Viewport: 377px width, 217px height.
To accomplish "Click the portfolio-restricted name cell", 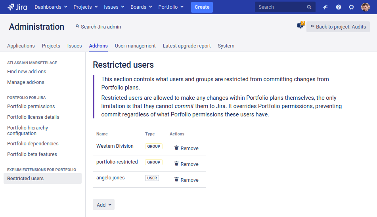I will (x=117, y=162).
